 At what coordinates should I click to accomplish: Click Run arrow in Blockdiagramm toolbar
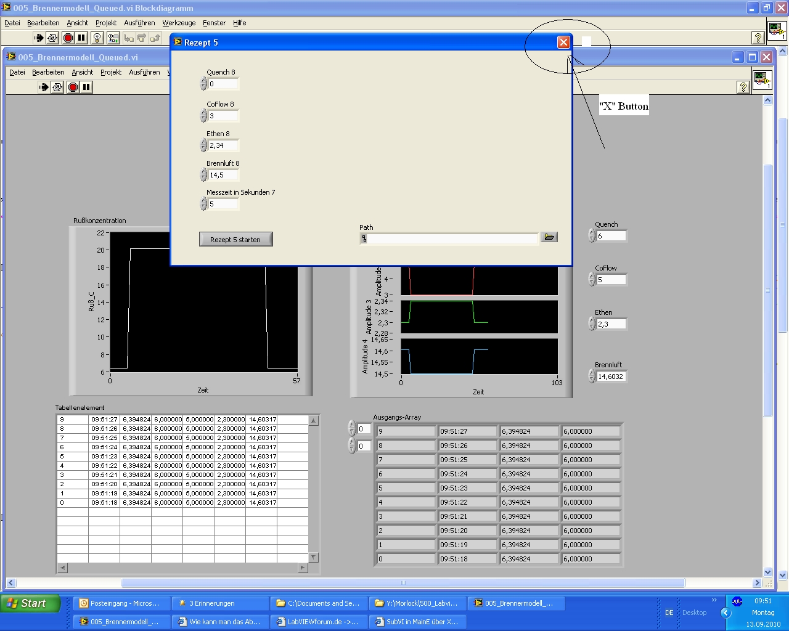click(39, 38)
